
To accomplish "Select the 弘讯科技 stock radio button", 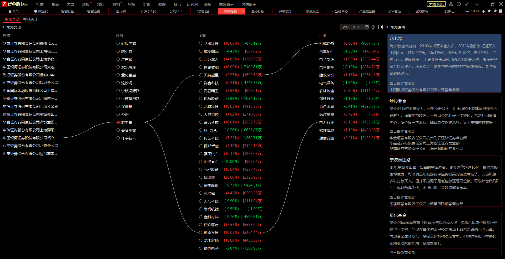I will [x=201, y=43].
